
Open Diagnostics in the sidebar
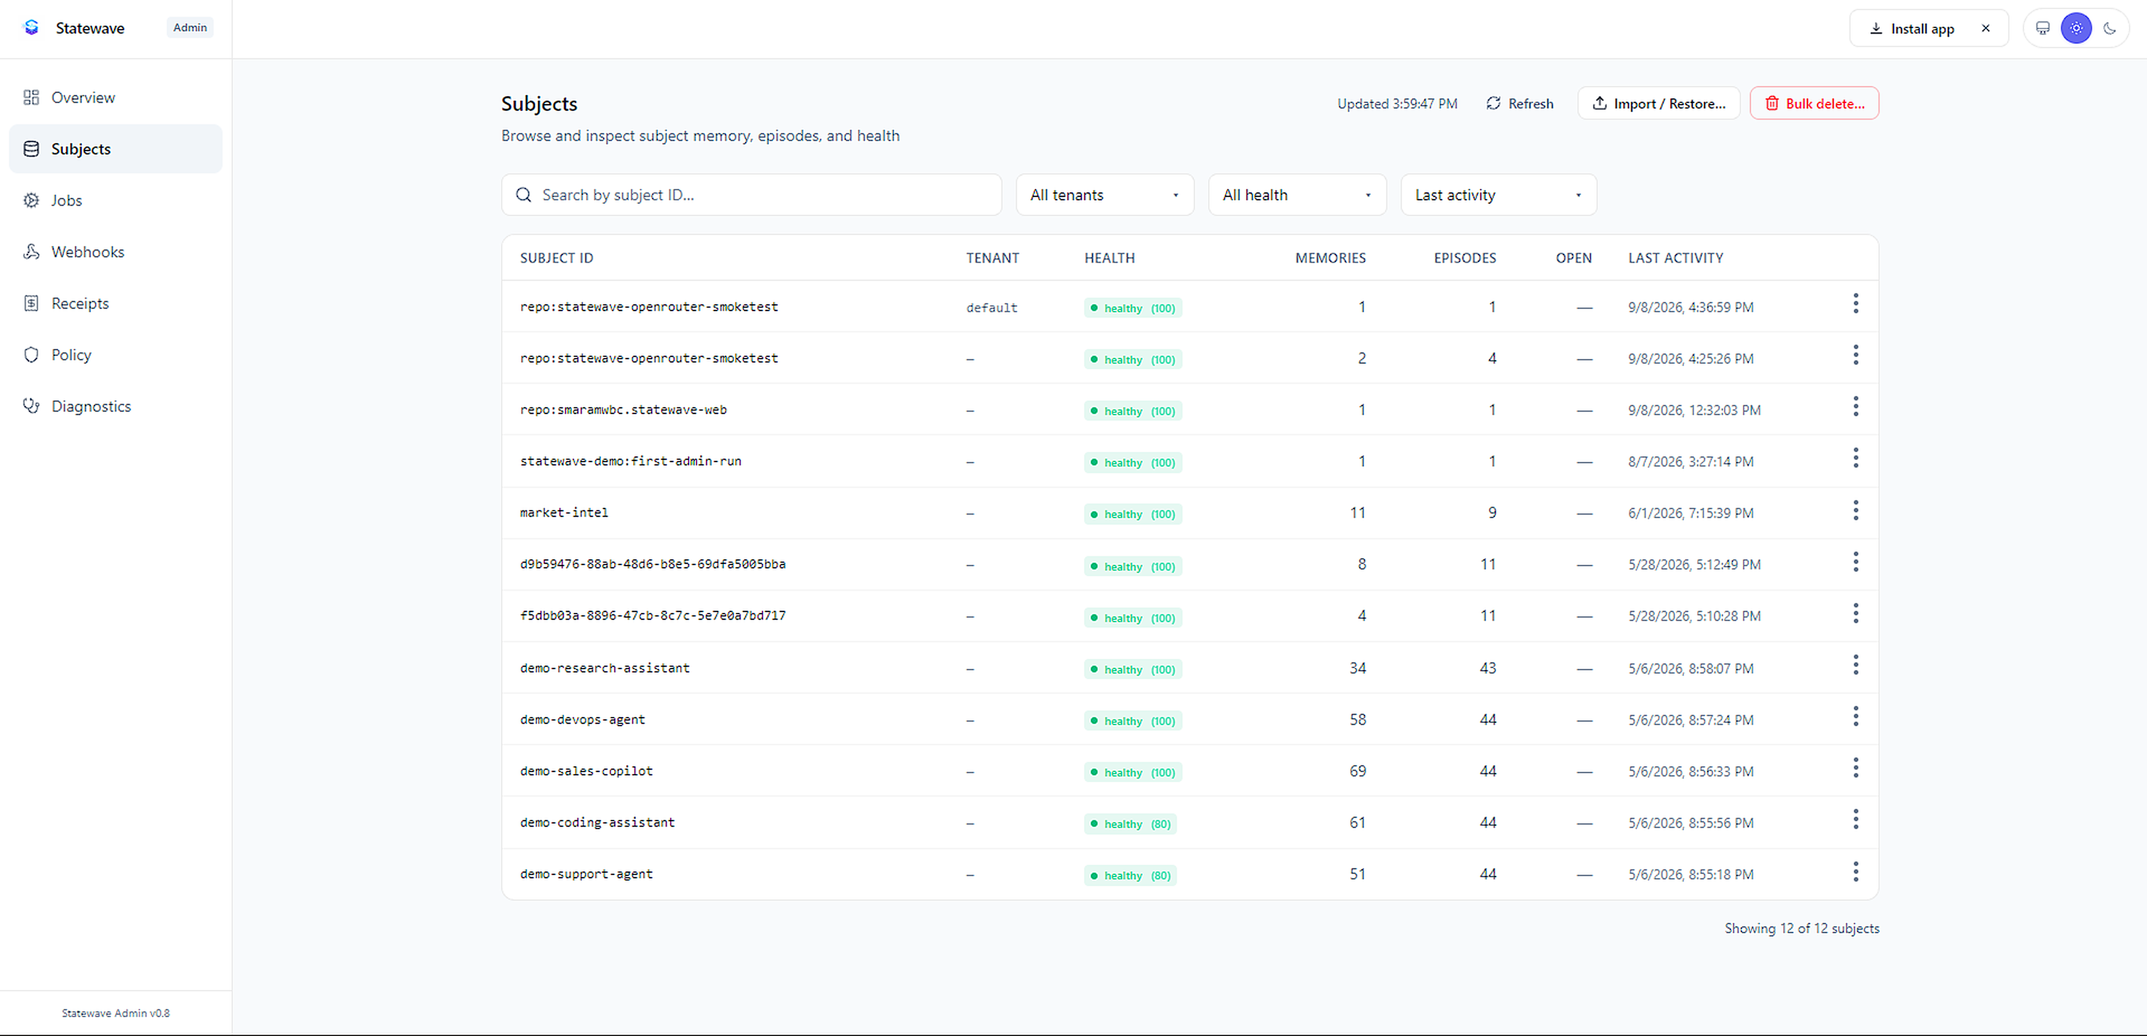116,406
